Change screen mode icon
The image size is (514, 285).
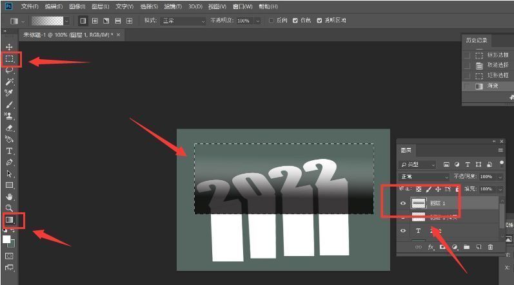coord(9,268)
